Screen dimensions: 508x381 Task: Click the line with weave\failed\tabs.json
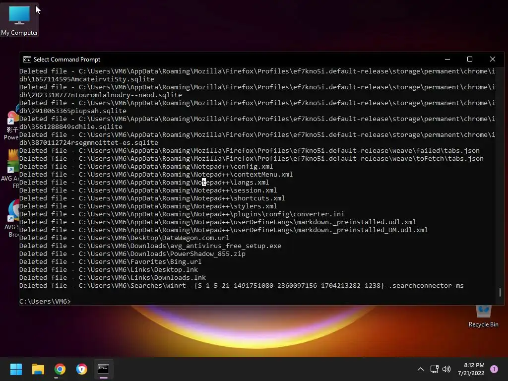[250, 151]
